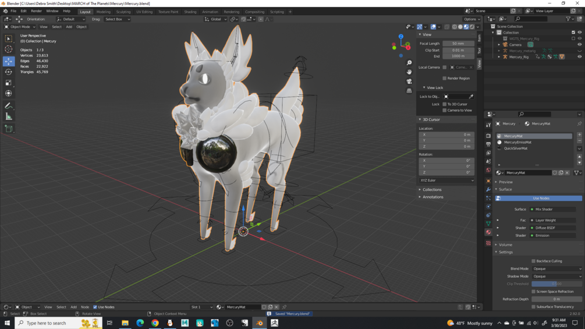Click the viewport zoom magnifier icon
This screenshot has width=585, height=329.
(409, 63)
